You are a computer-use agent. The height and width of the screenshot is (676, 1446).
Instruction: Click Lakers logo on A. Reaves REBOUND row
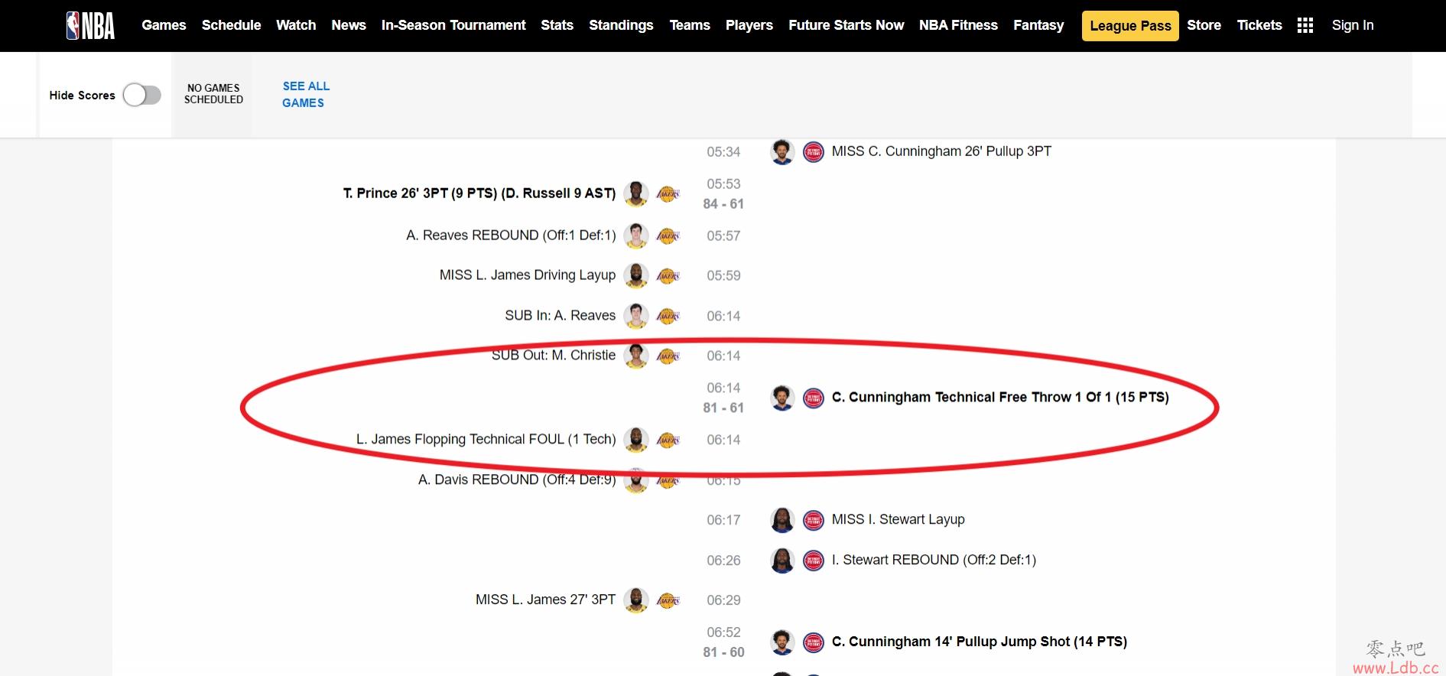pyautogui.click(x=668, y=236)
